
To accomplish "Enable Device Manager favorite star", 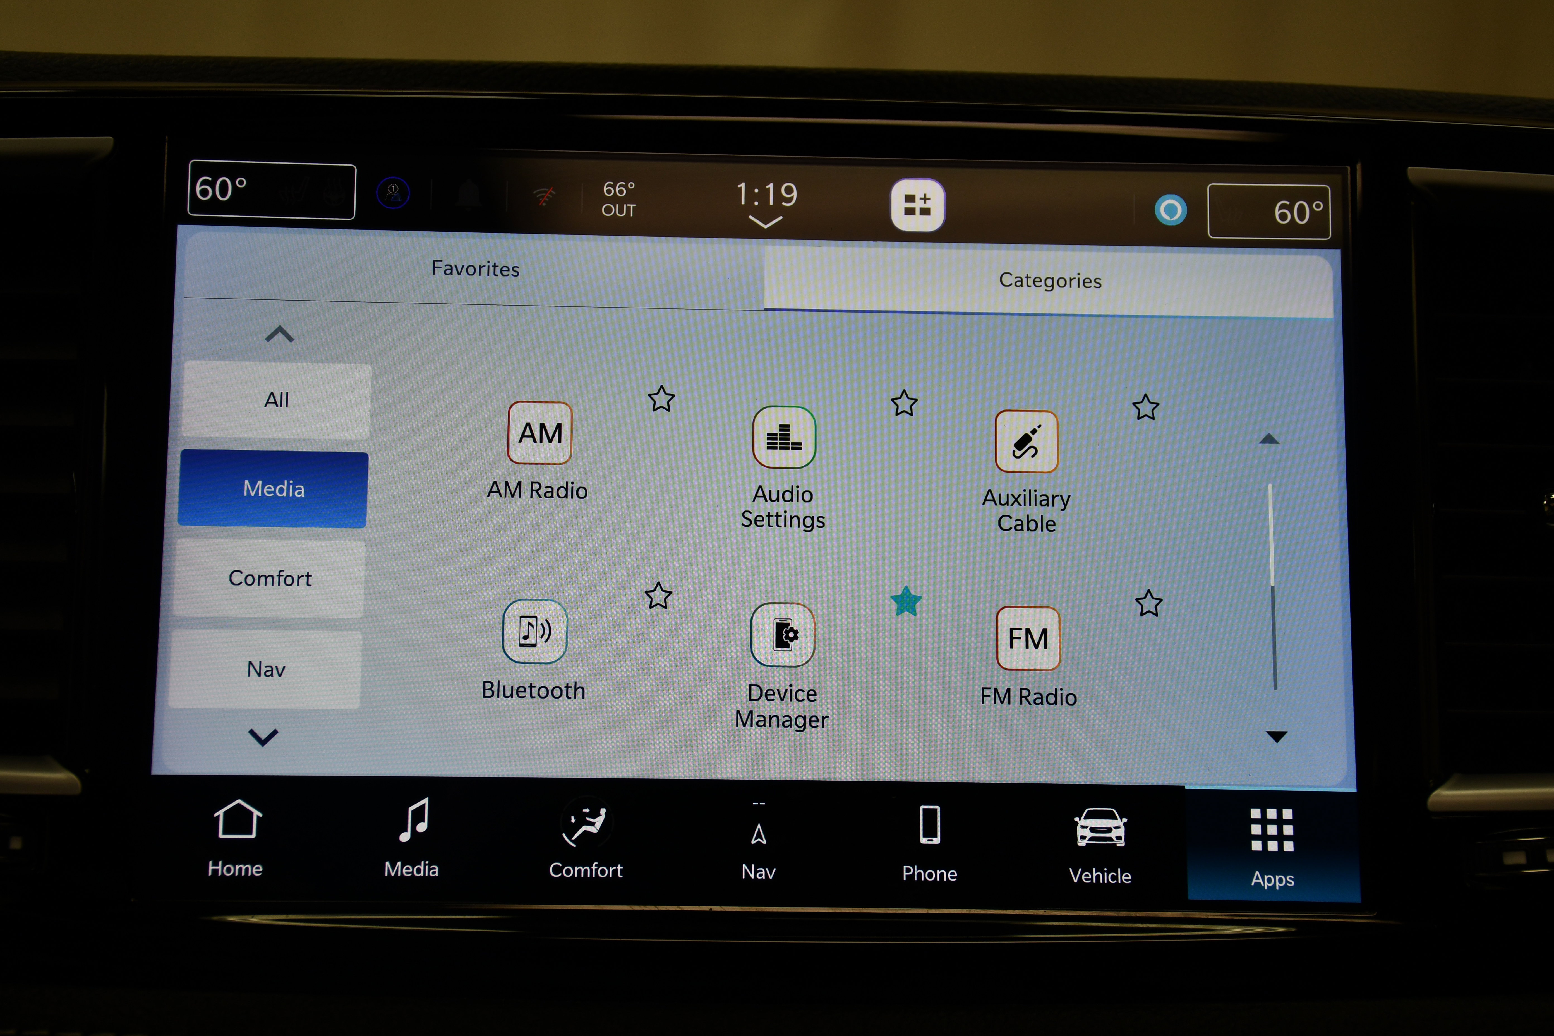I will tap(906, 600).
